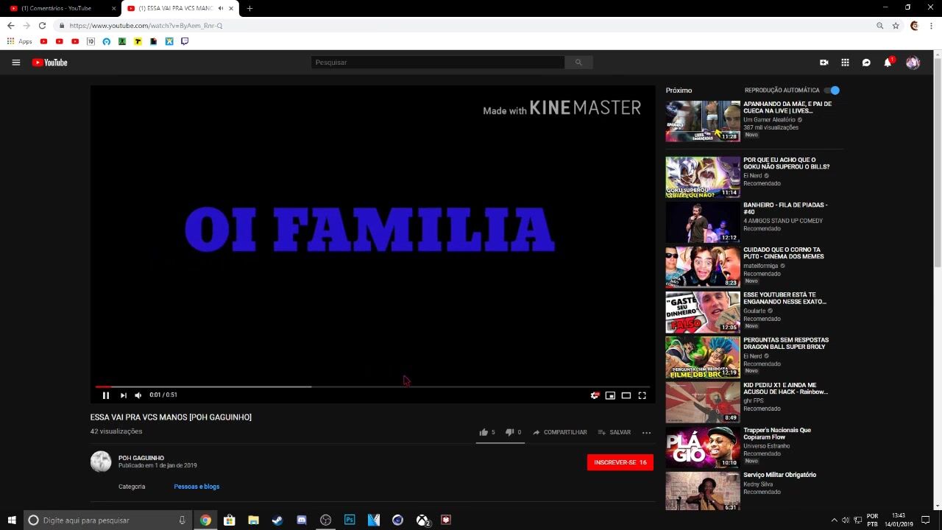
Task: Enter fullscreen video mode
Action: pyautogui.click(x=642, y=395)
